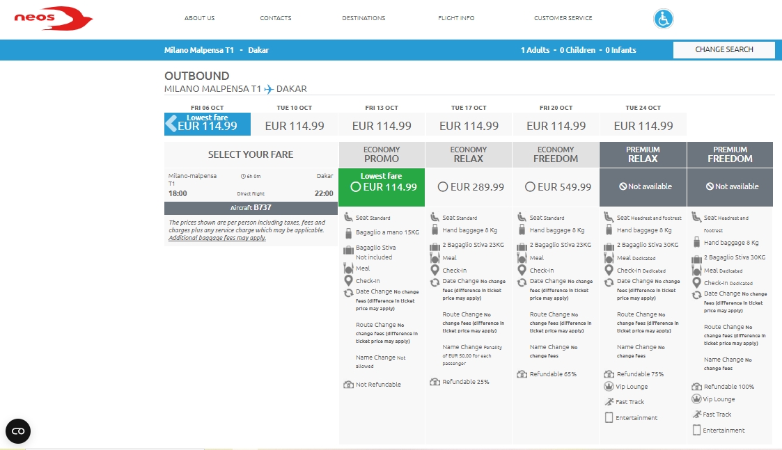Open the Flight Info menu

pyautogui.click(x=456, y=18)
